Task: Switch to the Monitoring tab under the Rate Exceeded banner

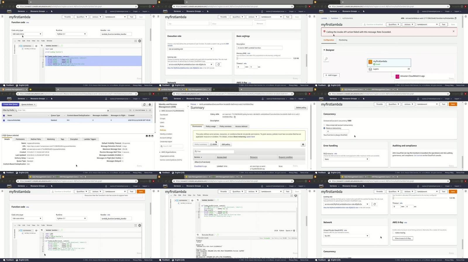Action: (343, 40)
